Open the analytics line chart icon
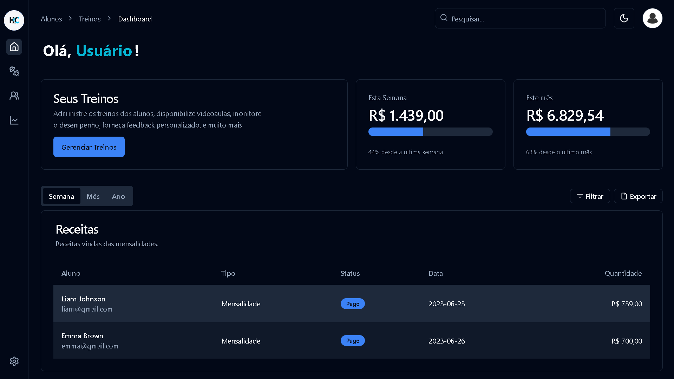Image resolution: width=674 pixels, height=379 pixels. point(14,120)
